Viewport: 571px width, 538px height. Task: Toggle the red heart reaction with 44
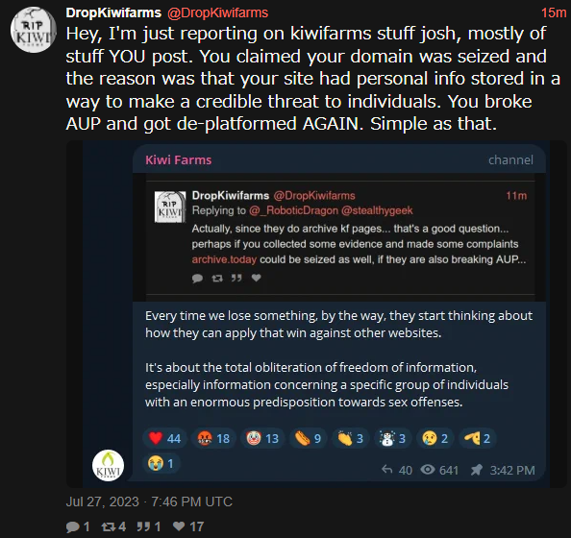(x=164, y=439)
